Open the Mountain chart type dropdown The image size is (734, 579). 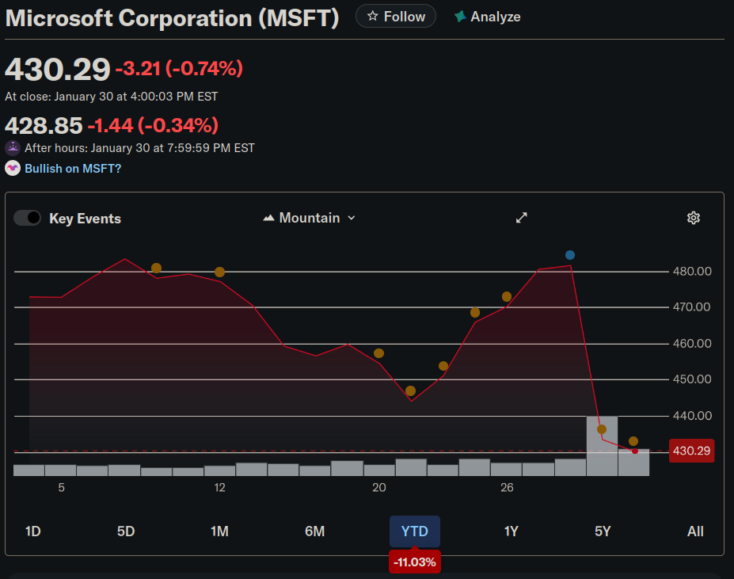(x=310, y=218)
